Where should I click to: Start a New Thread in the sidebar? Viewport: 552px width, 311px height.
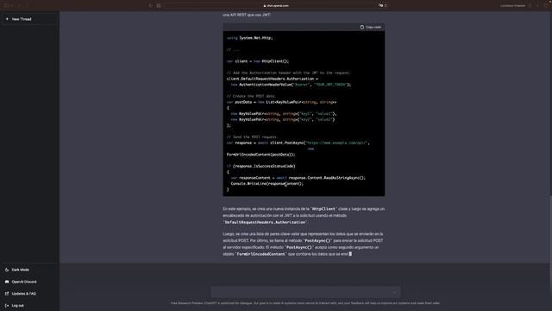(x=29, y=19)
